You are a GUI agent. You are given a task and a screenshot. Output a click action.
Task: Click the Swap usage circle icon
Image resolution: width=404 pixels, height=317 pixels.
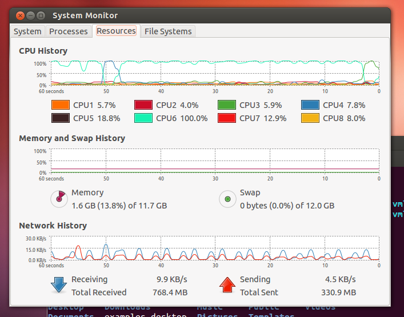click(227, 199)
